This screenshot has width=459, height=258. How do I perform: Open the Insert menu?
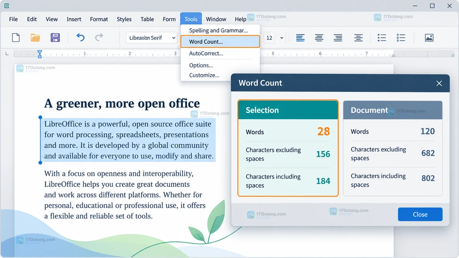click(x=74, y=19)
